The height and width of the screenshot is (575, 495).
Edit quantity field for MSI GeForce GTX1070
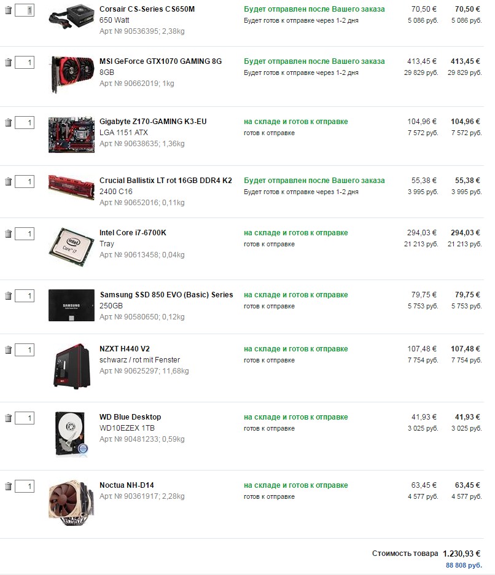tap(25, 63)
